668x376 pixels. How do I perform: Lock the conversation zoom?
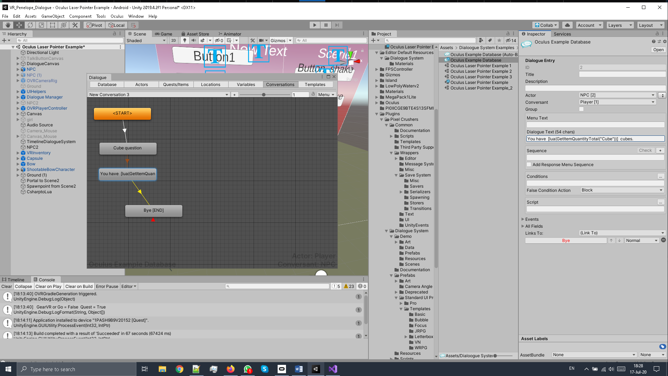coord(313,94)
